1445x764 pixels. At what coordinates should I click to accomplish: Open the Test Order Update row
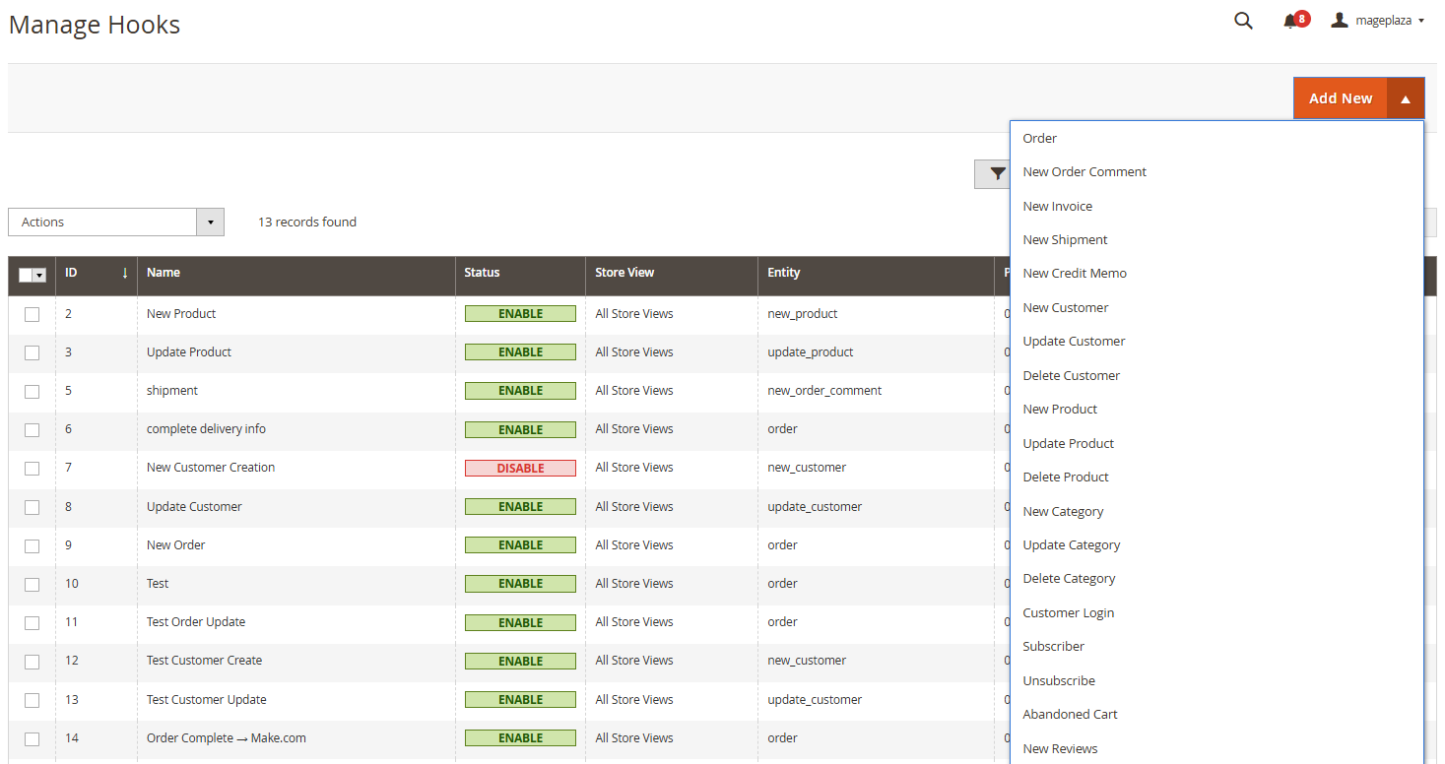(196, 622)
